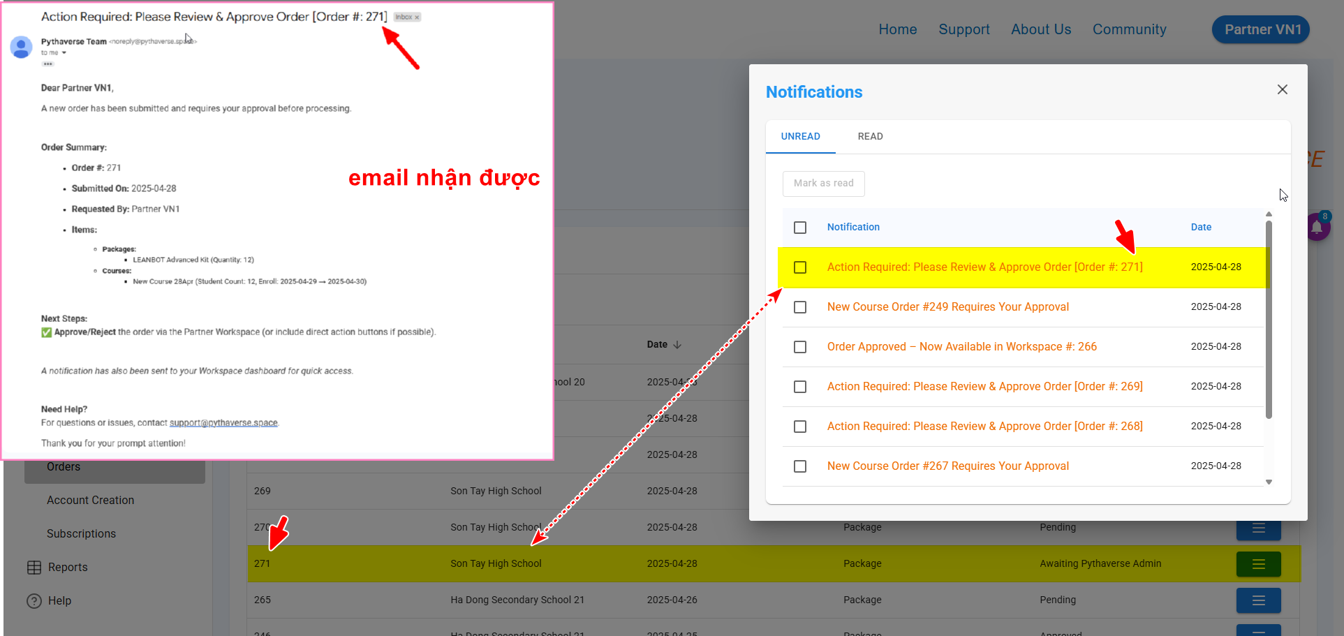Click the support@pythaverse.space email link
Image resolution: width=1344 pixels, height=636 pixels.
tap(223, 422)
